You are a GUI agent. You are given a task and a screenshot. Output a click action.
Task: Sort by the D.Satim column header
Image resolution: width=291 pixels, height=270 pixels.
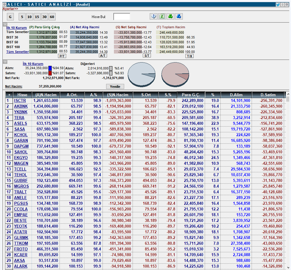(268, 95)
